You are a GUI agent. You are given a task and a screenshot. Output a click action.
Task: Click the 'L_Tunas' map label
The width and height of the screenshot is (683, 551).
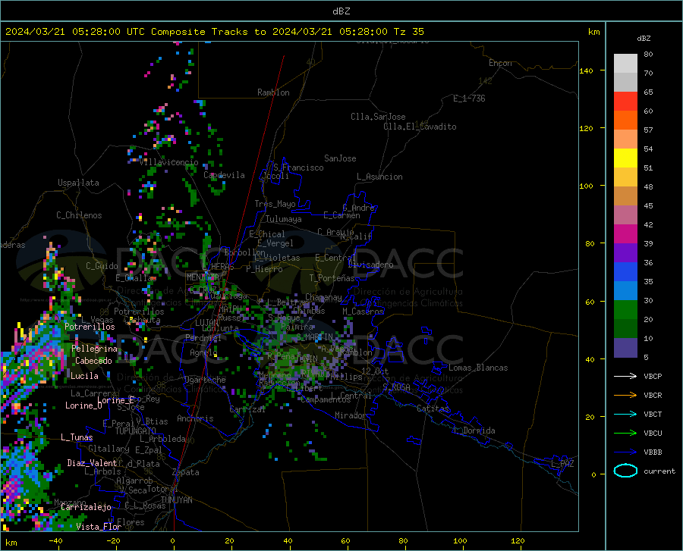[77, 437]
